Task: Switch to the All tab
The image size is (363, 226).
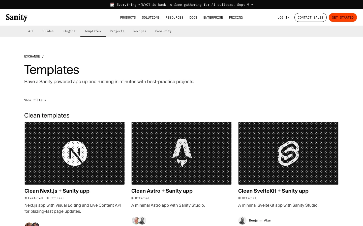Action: click(31, 31)
